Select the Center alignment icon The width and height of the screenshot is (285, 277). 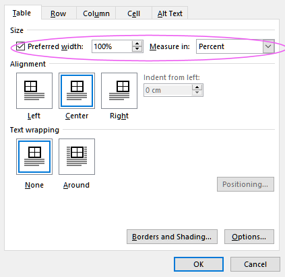(77, 91)
